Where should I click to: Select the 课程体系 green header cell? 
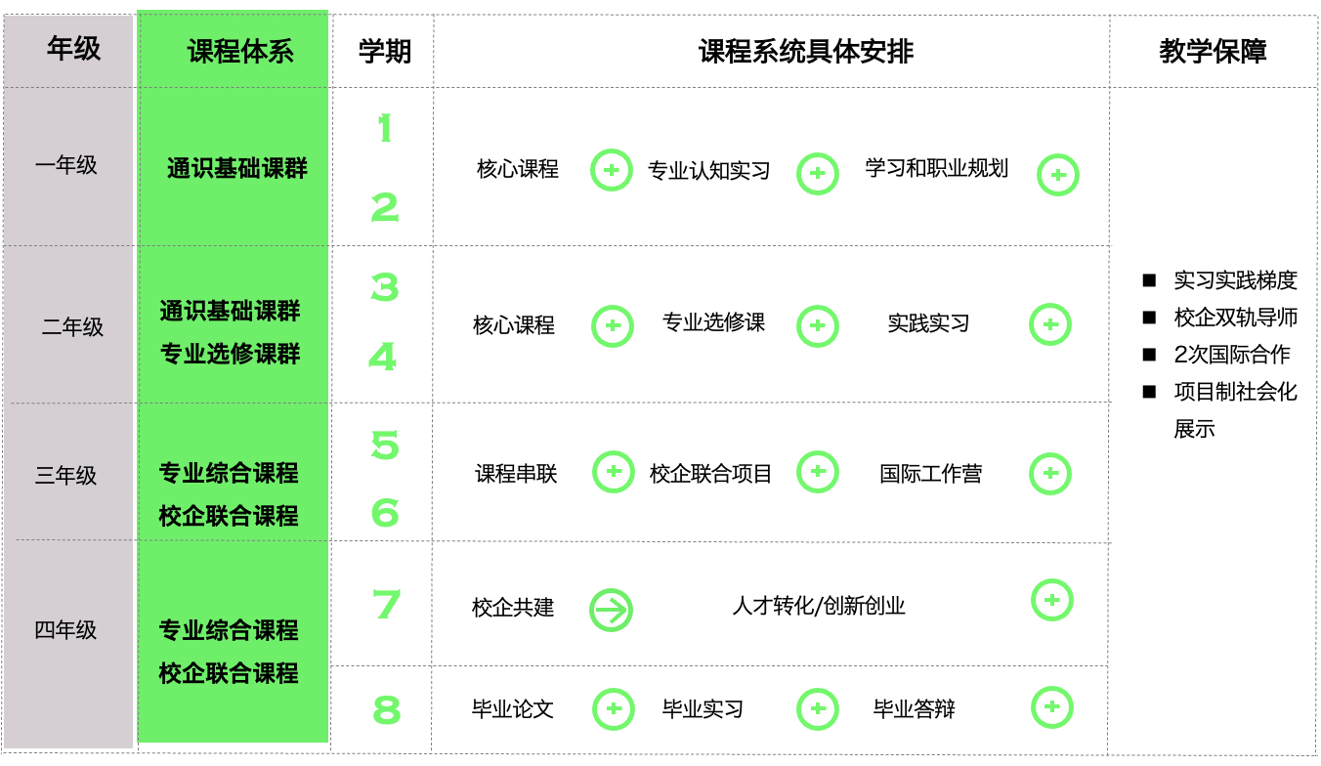(x=233, y=50)
